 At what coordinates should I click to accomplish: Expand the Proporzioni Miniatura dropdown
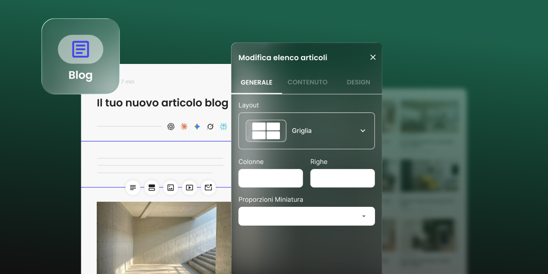coord(306,216)
